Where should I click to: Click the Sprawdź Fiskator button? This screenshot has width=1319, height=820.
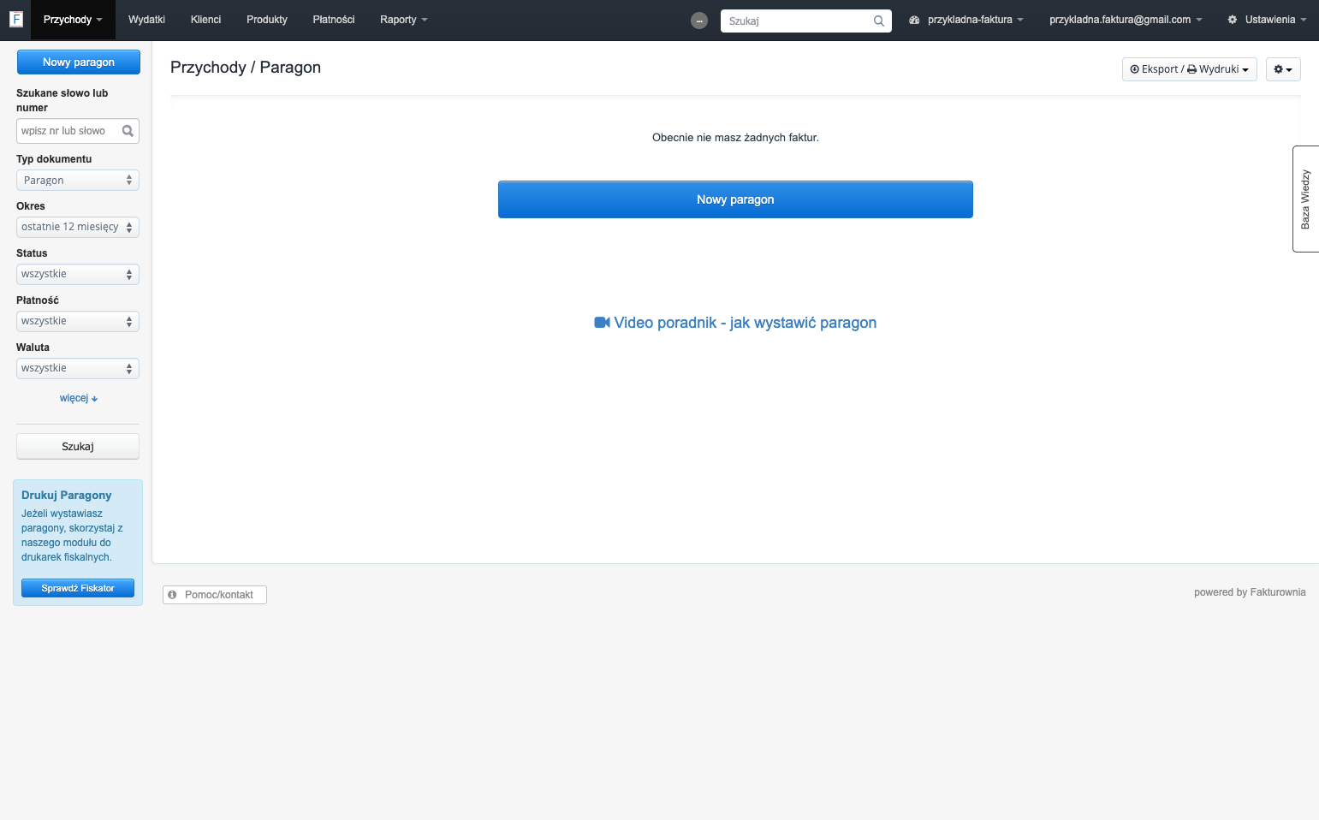(x=78, y=588)
